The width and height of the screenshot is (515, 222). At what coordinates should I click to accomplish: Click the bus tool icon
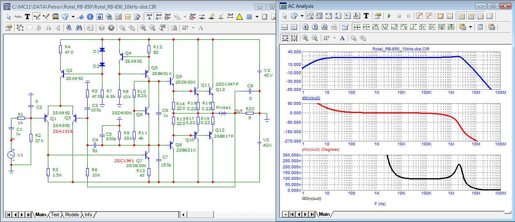[56, 17]
